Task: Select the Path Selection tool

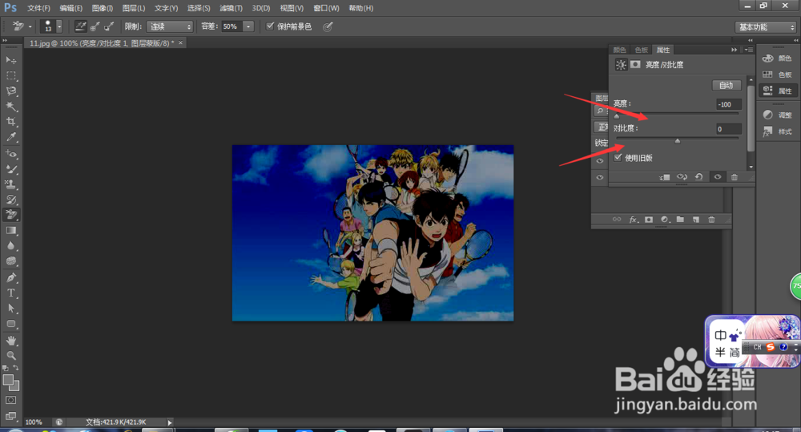Action: pyautogui.click(x=10, y=309)
